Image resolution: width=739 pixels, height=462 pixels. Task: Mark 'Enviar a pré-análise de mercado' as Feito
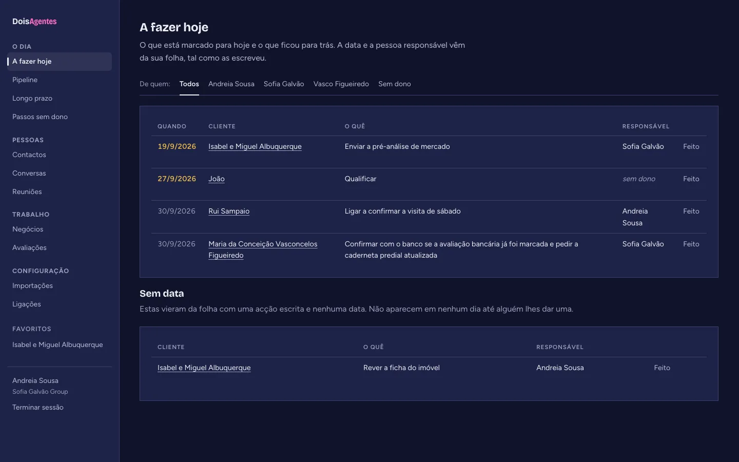(x=691, y=147)
